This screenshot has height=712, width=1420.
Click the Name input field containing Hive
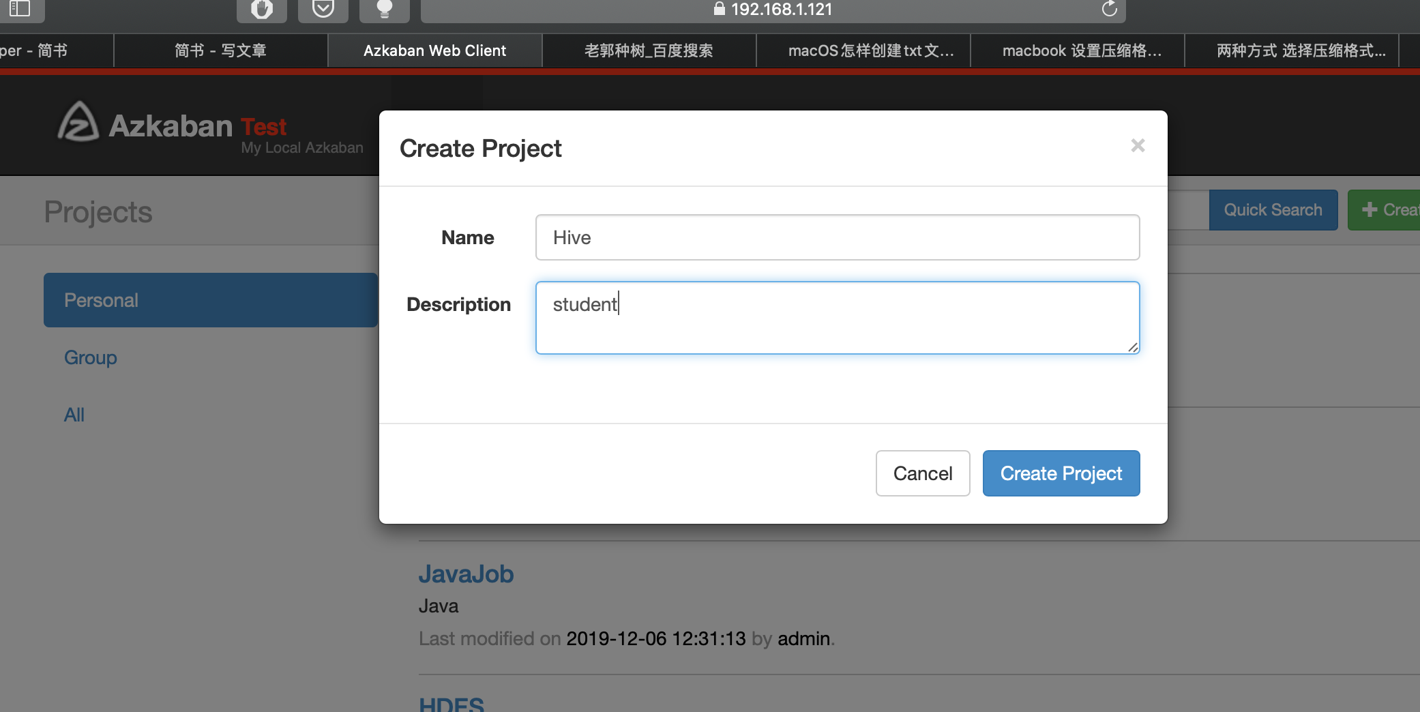(838, 237)
